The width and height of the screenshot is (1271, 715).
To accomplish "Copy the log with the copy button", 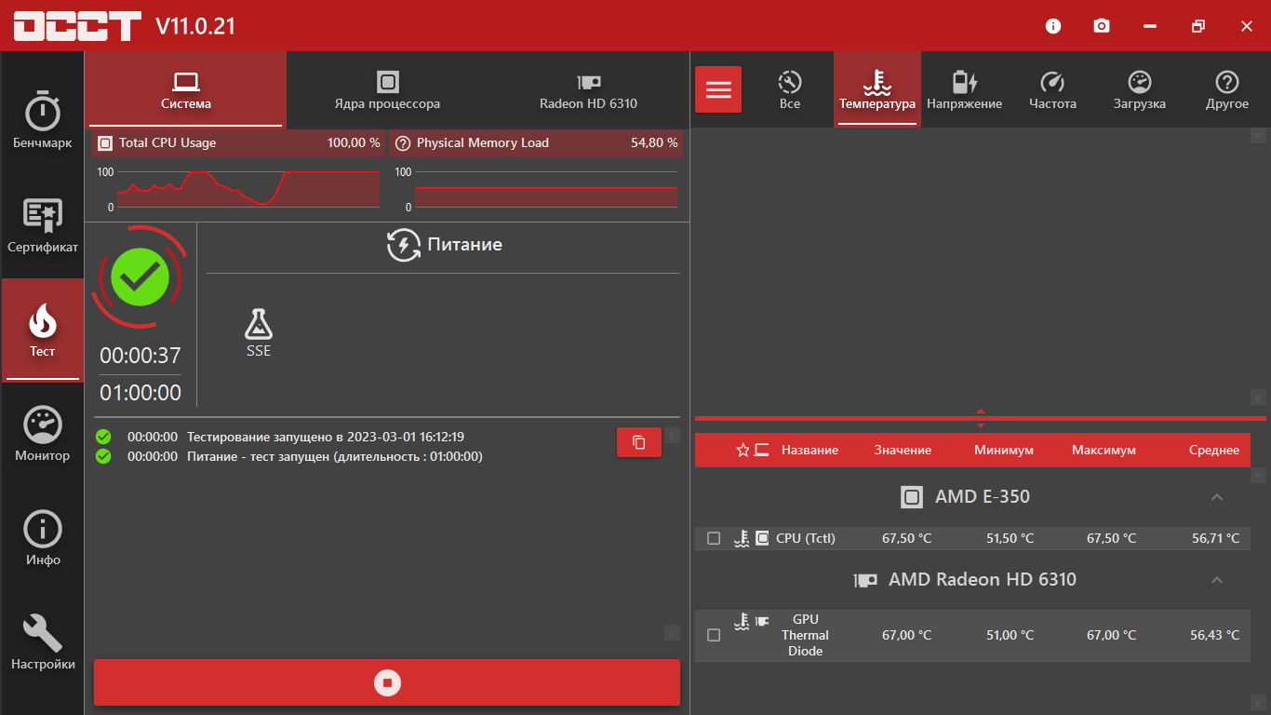I will click(x=639, y=442).
